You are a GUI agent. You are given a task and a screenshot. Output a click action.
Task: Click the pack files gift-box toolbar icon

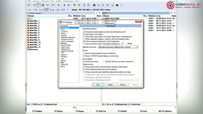coord(74,5)
